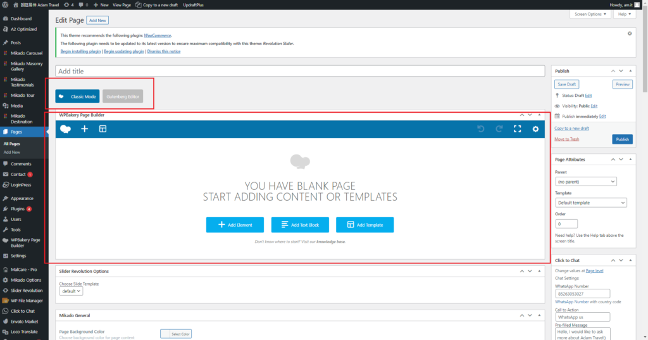Open the updates icon showing 4 in the admin bar

[x=69, y=5]
